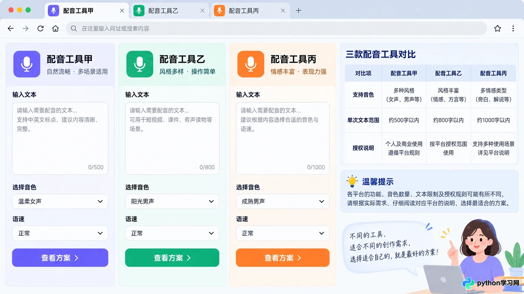Switch to the 配音工具乙 tab
524x294 pixels.
point(170,11)
